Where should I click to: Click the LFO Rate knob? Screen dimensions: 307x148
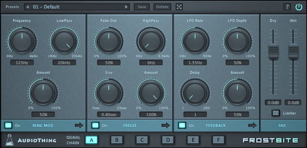(x=195, y=42)
